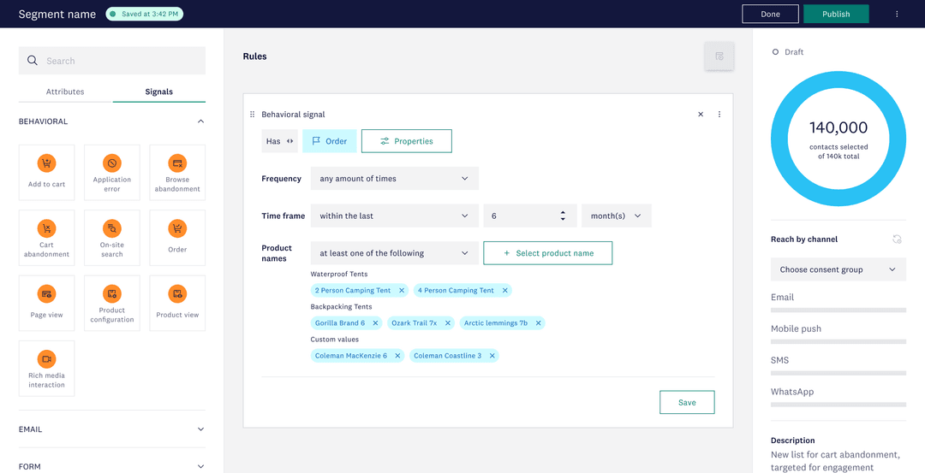This screenshot has height=473, width=925.
Task: Adjust the time frame number stepper arrows
Action: coord(563,216)
